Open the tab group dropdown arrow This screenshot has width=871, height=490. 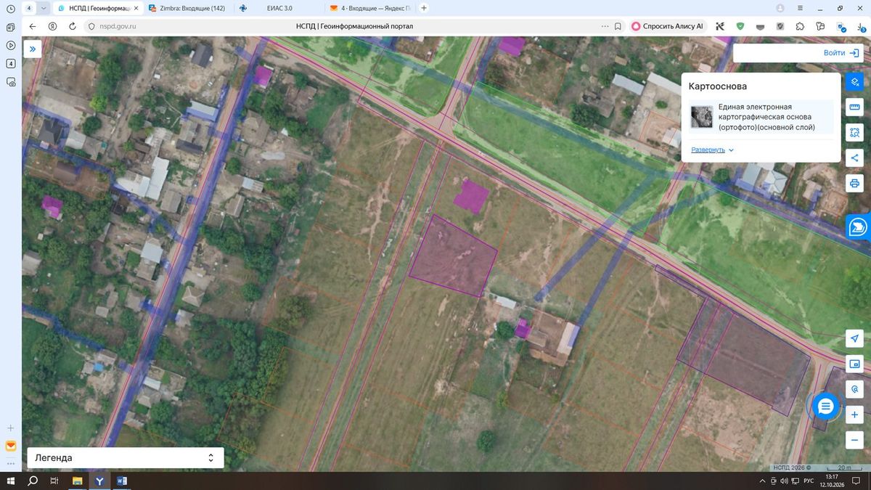tap(44, 8)
